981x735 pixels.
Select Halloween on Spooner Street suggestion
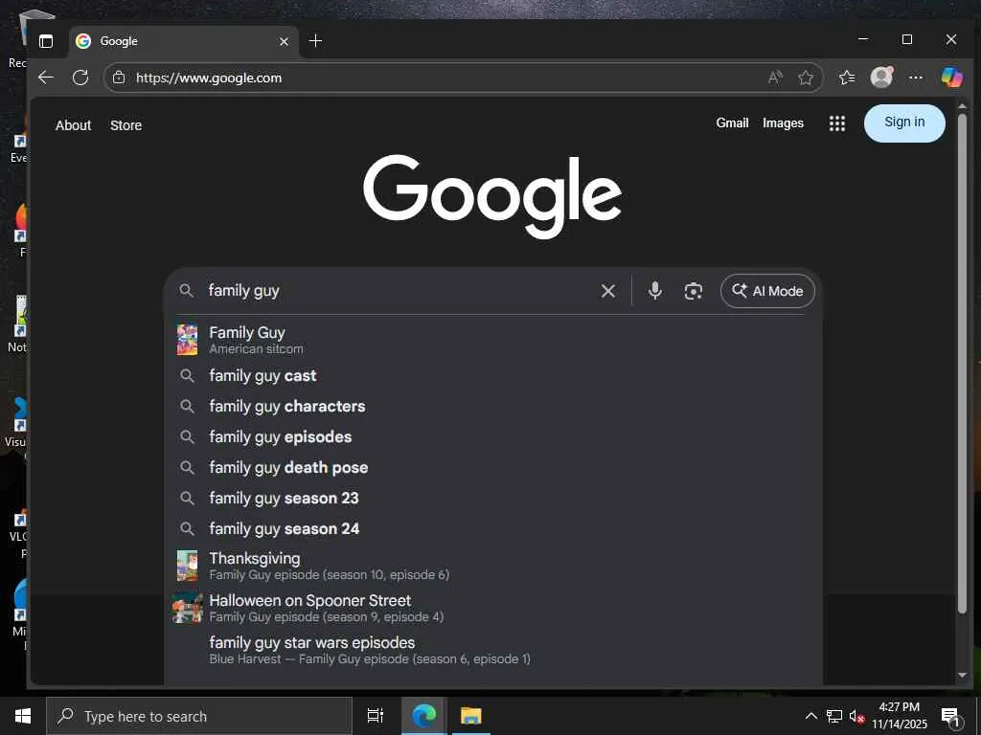tap(492, 608)
